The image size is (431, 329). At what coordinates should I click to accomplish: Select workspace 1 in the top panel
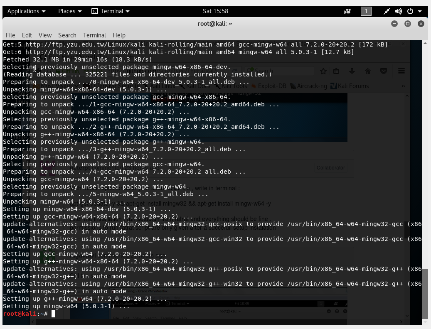[x=366, y=11]
